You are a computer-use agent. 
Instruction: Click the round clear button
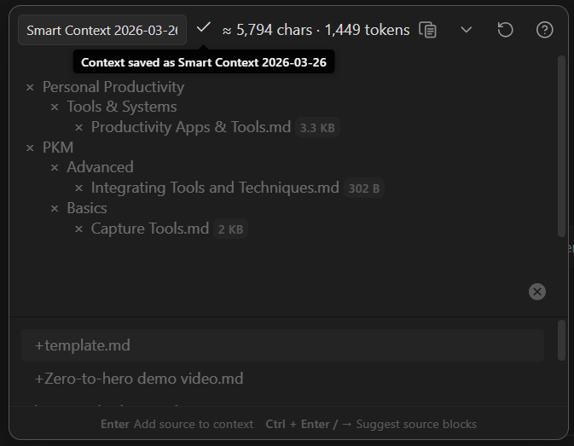coord(537,292)
